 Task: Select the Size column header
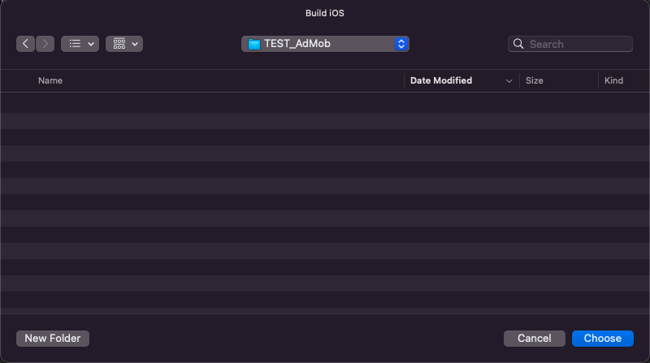click(535, 81)
